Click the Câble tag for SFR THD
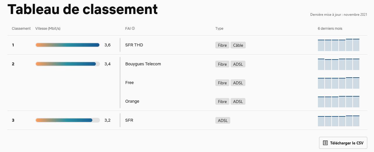Image resolution: width=374 pixels, height=152 pixels. pyautogui.click(x=238, y=45)
